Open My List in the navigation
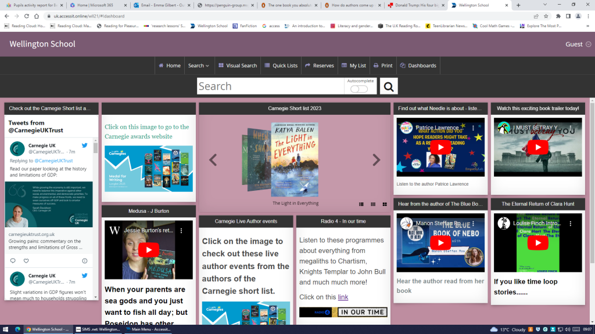Viewport: 595px width, 334px height. coord(354,66)
